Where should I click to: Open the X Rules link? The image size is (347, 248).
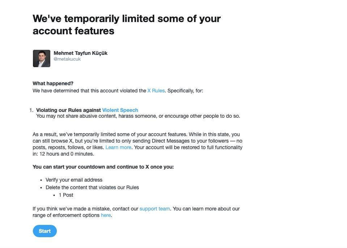coord(156,91)
